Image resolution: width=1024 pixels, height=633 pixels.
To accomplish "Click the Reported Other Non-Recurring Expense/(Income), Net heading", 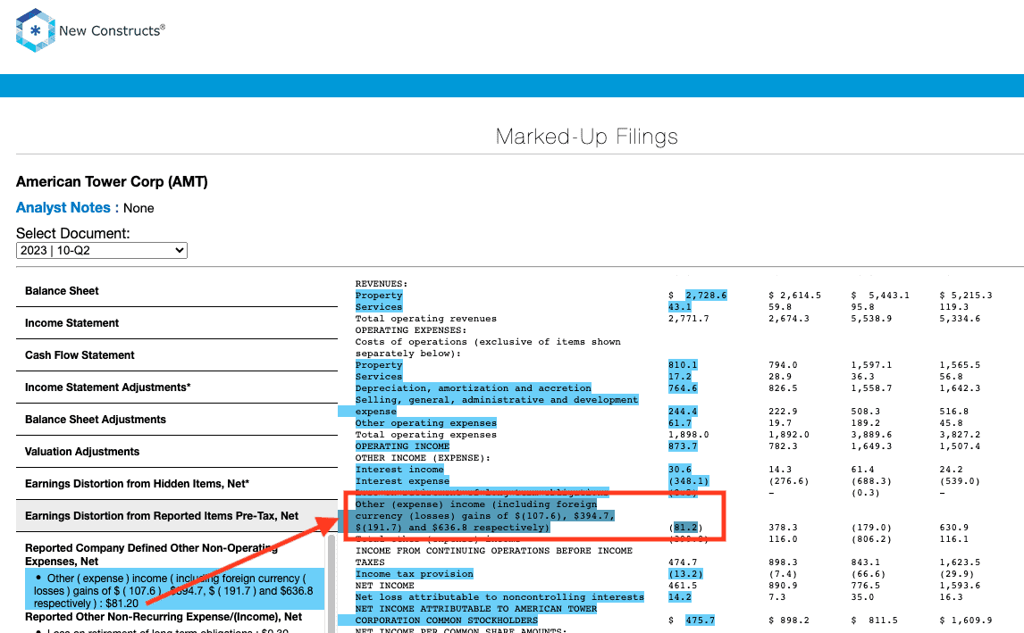I will 164,617.
